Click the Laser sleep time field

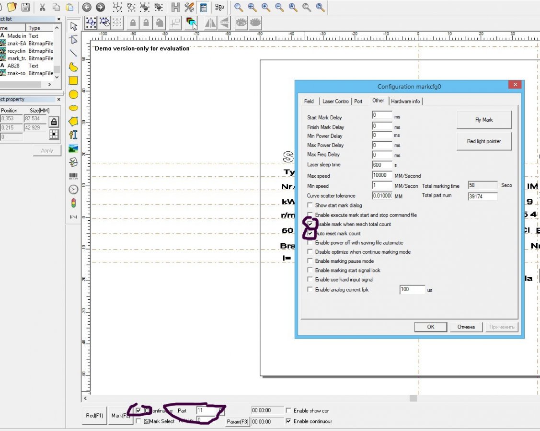[381, 165]
